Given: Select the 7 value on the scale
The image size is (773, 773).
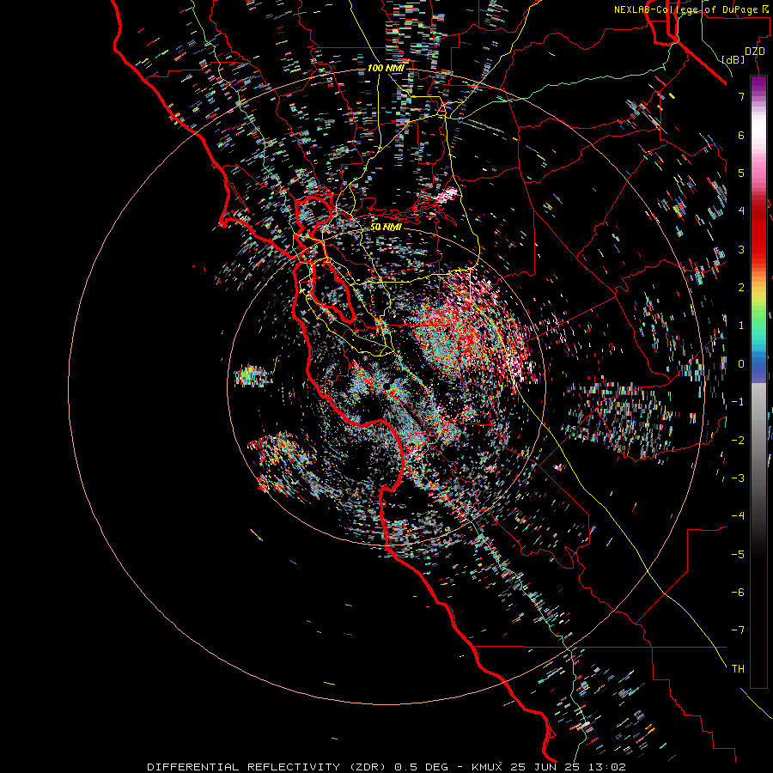Looking at the screenshot, I should pos(741,96).
